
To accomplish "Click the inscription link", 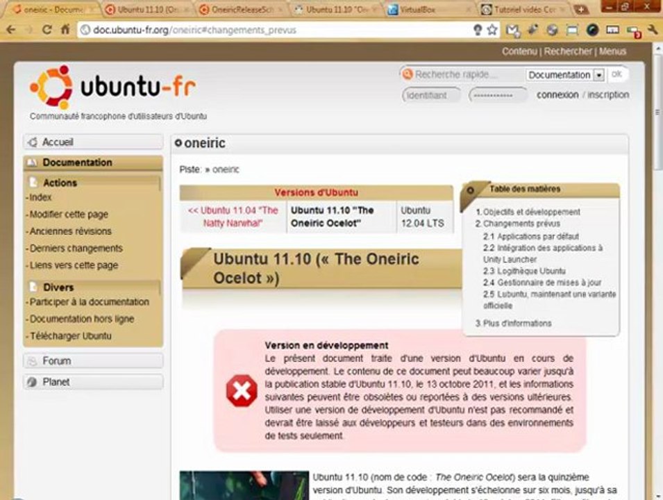I will point(608,94).
